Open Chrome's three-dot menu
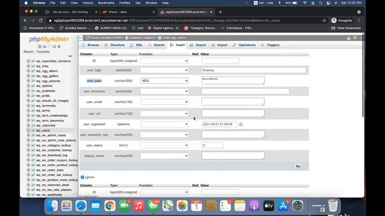The height and width of the screenshot is (216, 385). (x=359, y=20)
